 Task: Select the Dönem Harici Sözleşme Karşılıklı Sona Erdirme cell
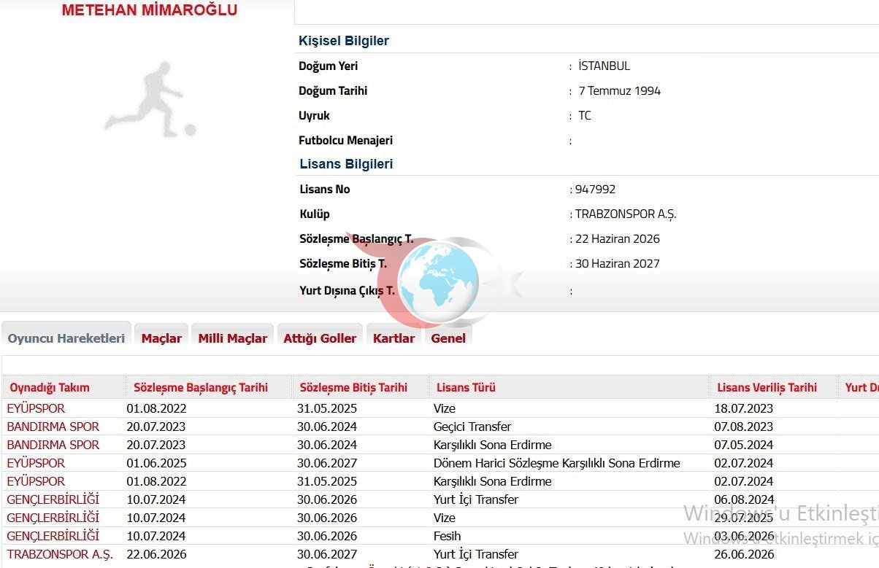(x=557, y=463)
